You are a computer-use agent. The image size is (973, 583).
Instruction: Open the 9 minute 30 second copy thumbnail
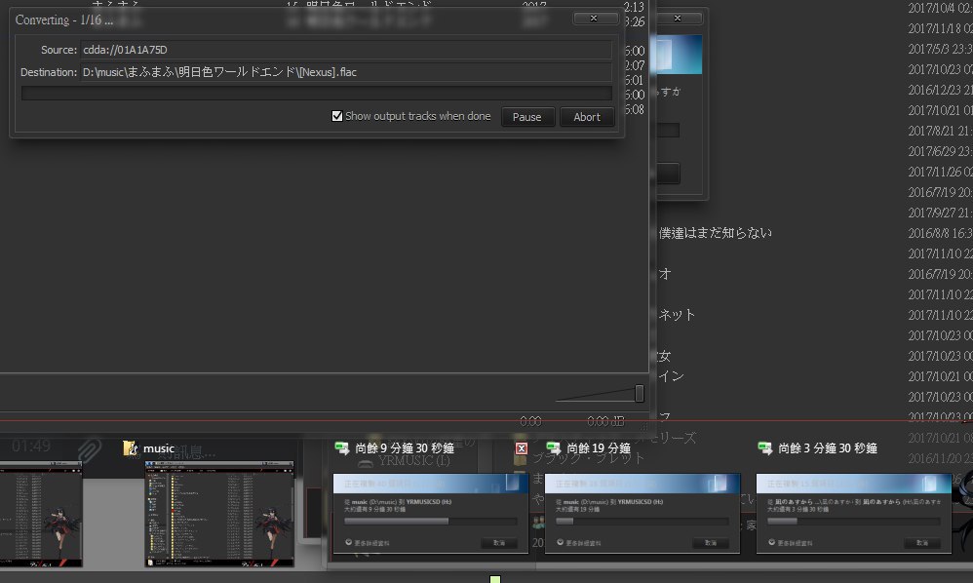(x=431, y=513)
